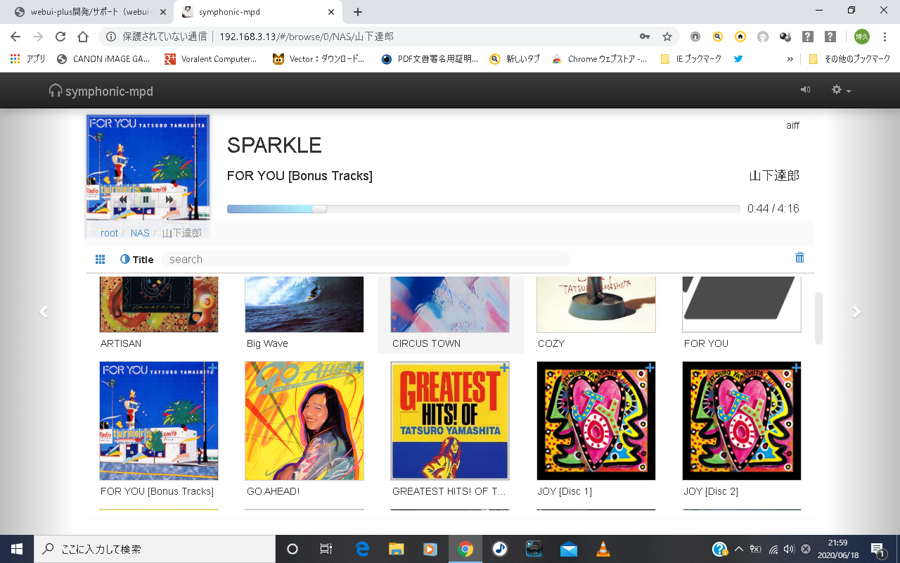Pause the playing SPARKLE track
This screenshot has height=563, width=900.
click(x=146, y=200)
